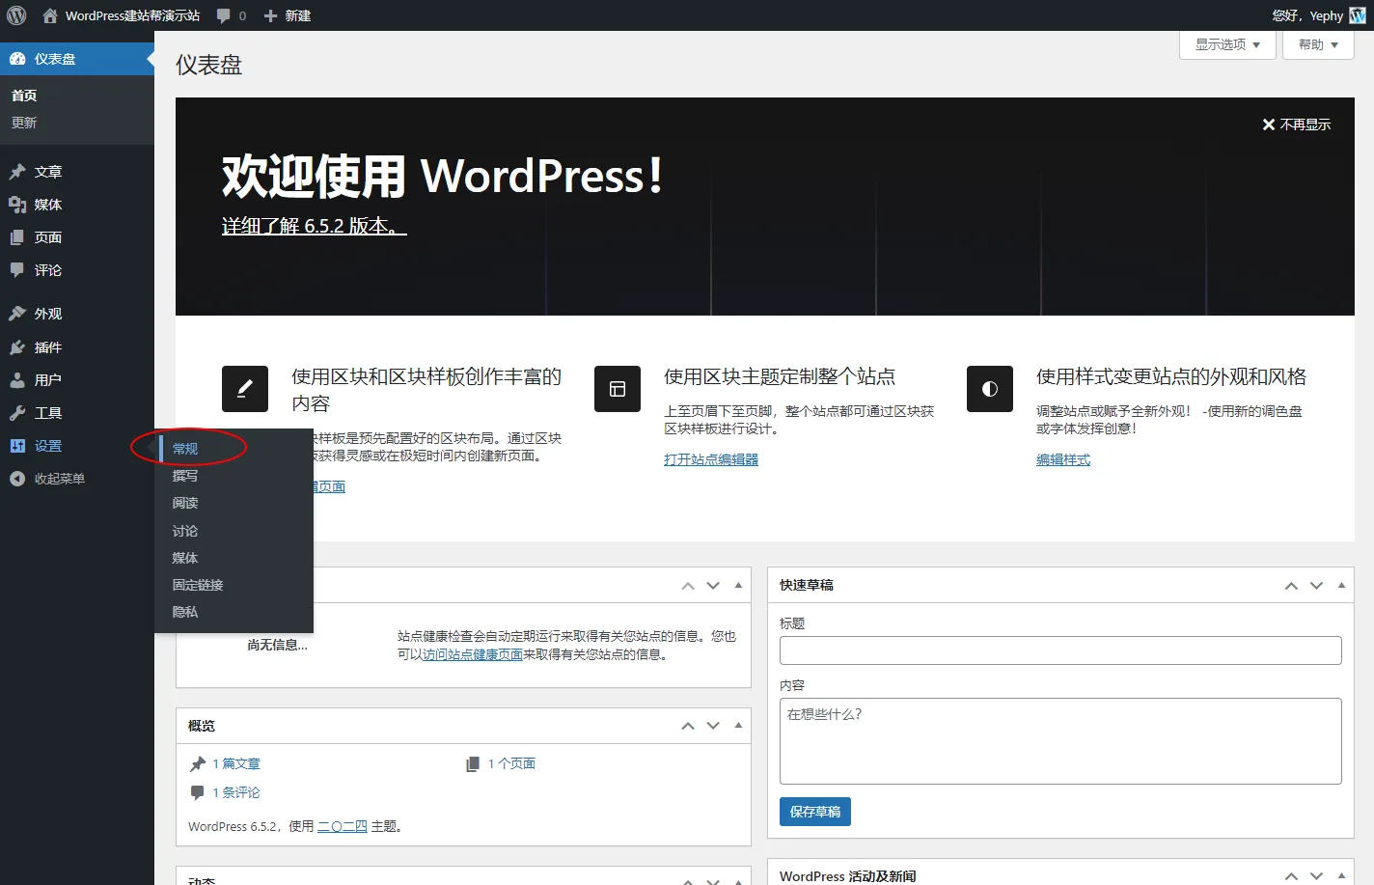Viewport: 1374px width, 885px height.
Task: Click the 文章 pushpin icon in sidebar
Action: point(17,172)
